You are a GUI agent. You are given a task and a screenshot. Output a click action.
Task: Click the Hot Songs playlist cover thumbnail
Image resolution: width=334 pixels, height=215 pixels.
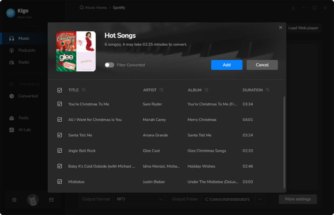76,51
